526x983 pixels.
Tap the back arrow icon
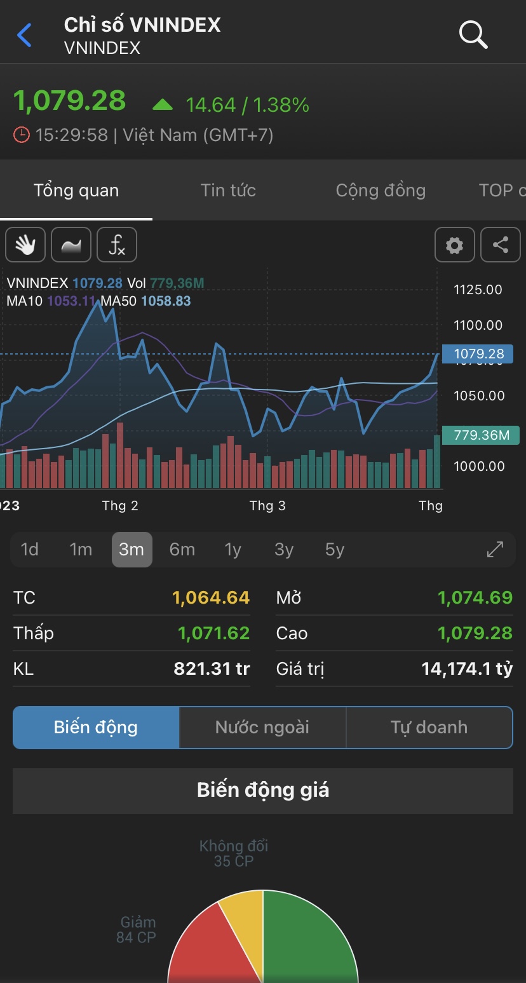(x=25, y=36)
